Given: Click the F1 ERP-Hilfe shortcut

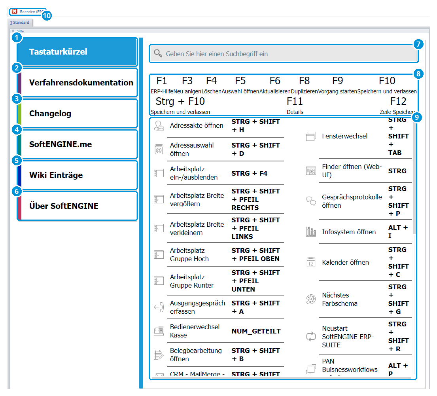Looking at the screenshot, I should tap(162, 85).
